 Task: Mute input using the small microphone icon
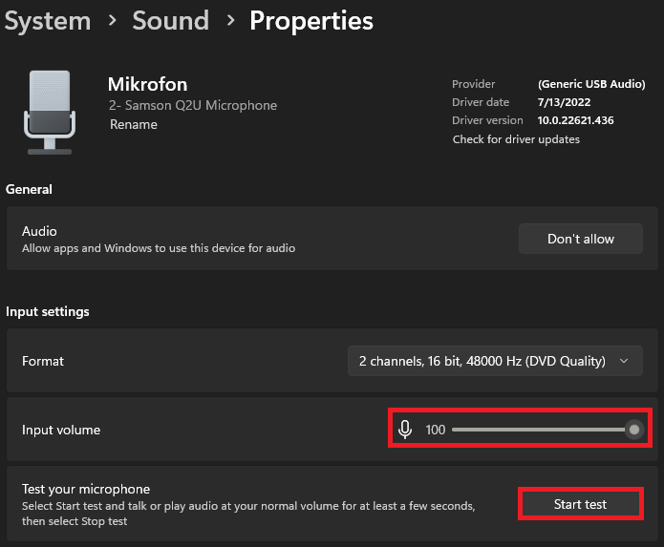coord(405,430)
